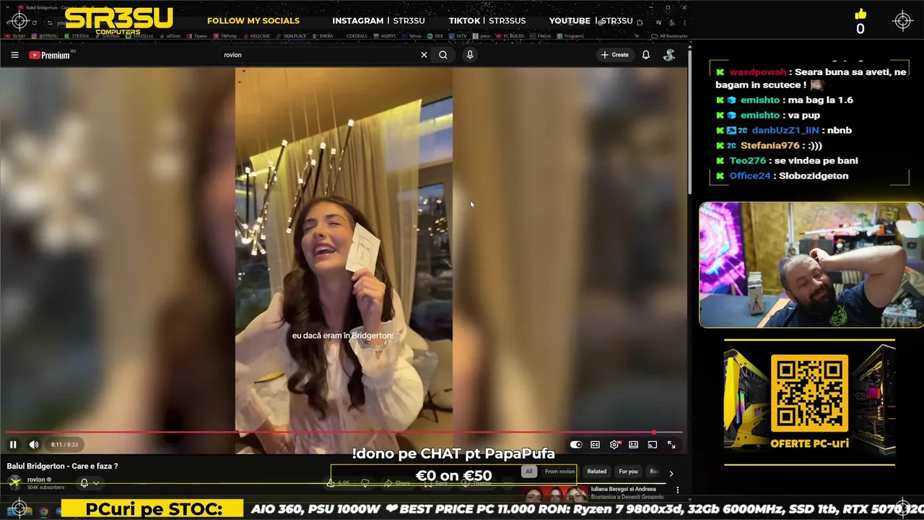Open YouTube notifications bell

[x=646, y=55]
